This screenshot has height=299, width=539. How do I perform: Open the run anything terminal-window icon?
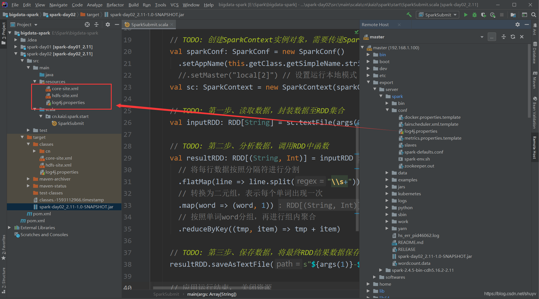pyautogui.click(x=525, y=15)
